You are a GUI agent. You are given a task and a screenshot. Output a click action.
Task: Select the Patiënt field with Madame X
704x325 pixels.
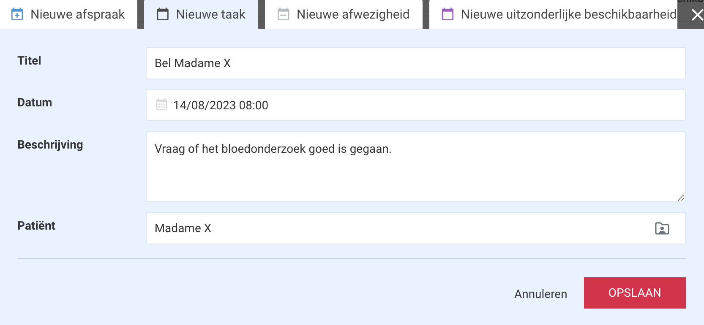click(416, 228)
